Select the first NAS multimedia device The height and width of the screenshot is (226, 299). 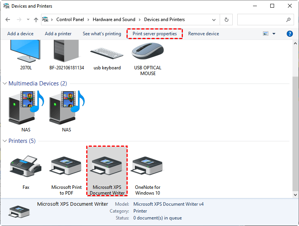[26, 107]
